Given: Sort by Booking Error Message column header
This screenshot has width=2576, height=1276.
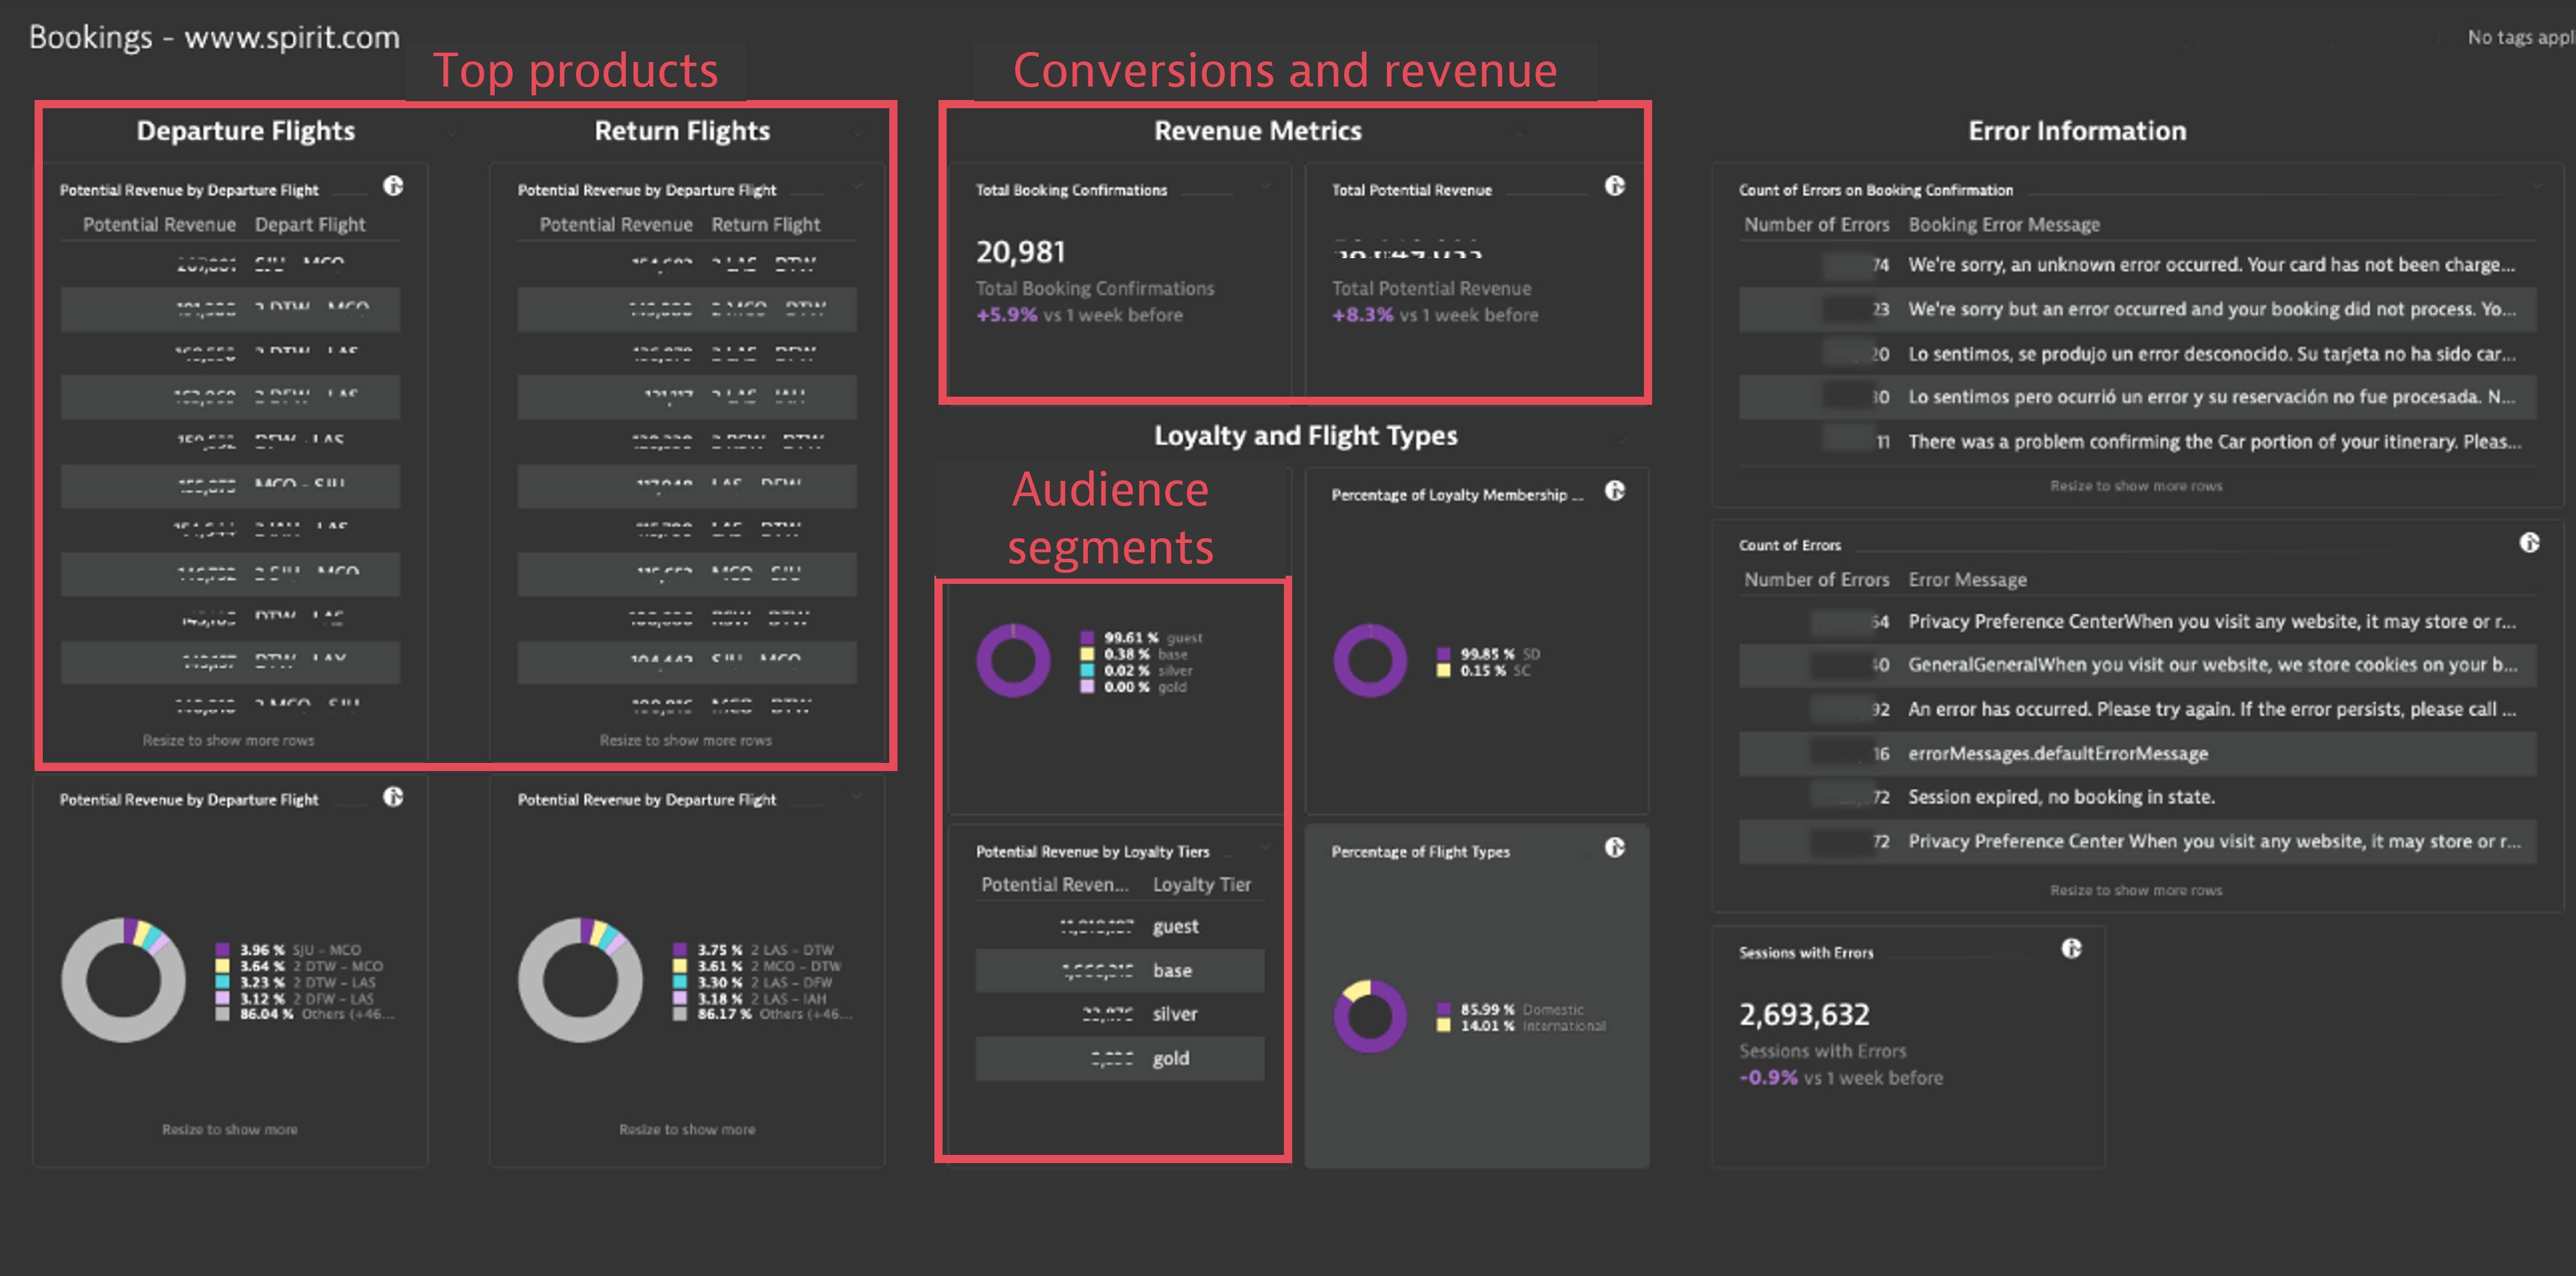Looking at the screenshot, I should [x=2004, y=225].
